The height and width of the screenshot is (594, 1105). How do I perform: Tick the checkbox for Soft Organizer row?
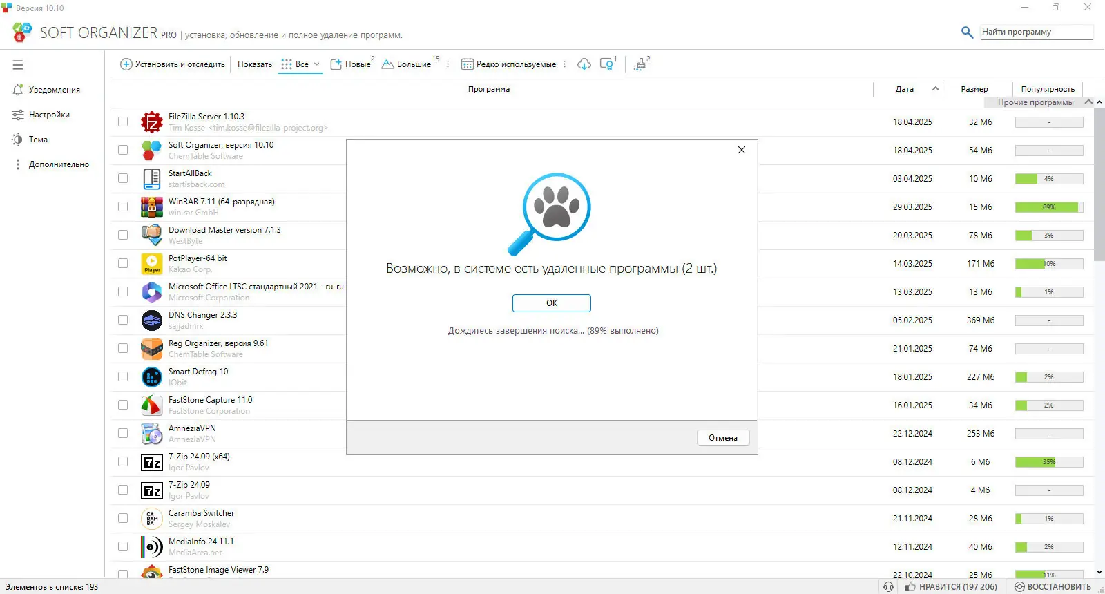tap(123, 151)
